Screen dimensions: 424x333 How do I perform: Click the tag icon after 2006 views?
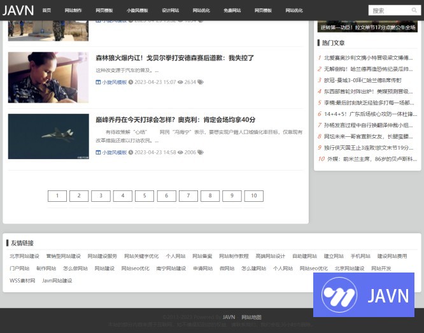point(201,152)
